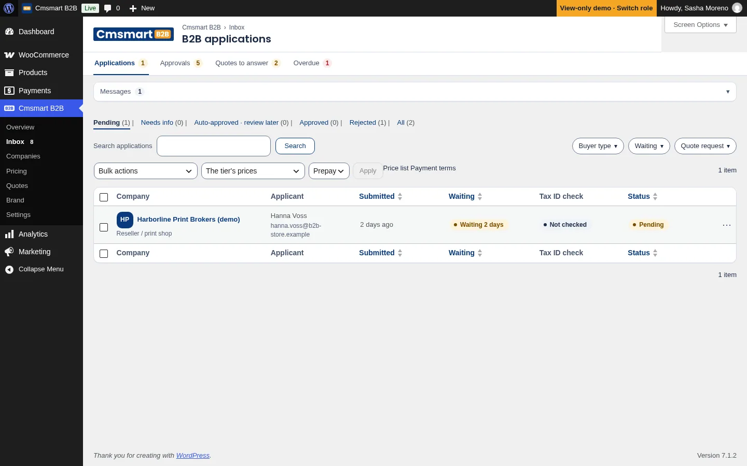Open the Prepay payment terms dropdown
This screenshot has width=747, height=466.
pos(329,171)
